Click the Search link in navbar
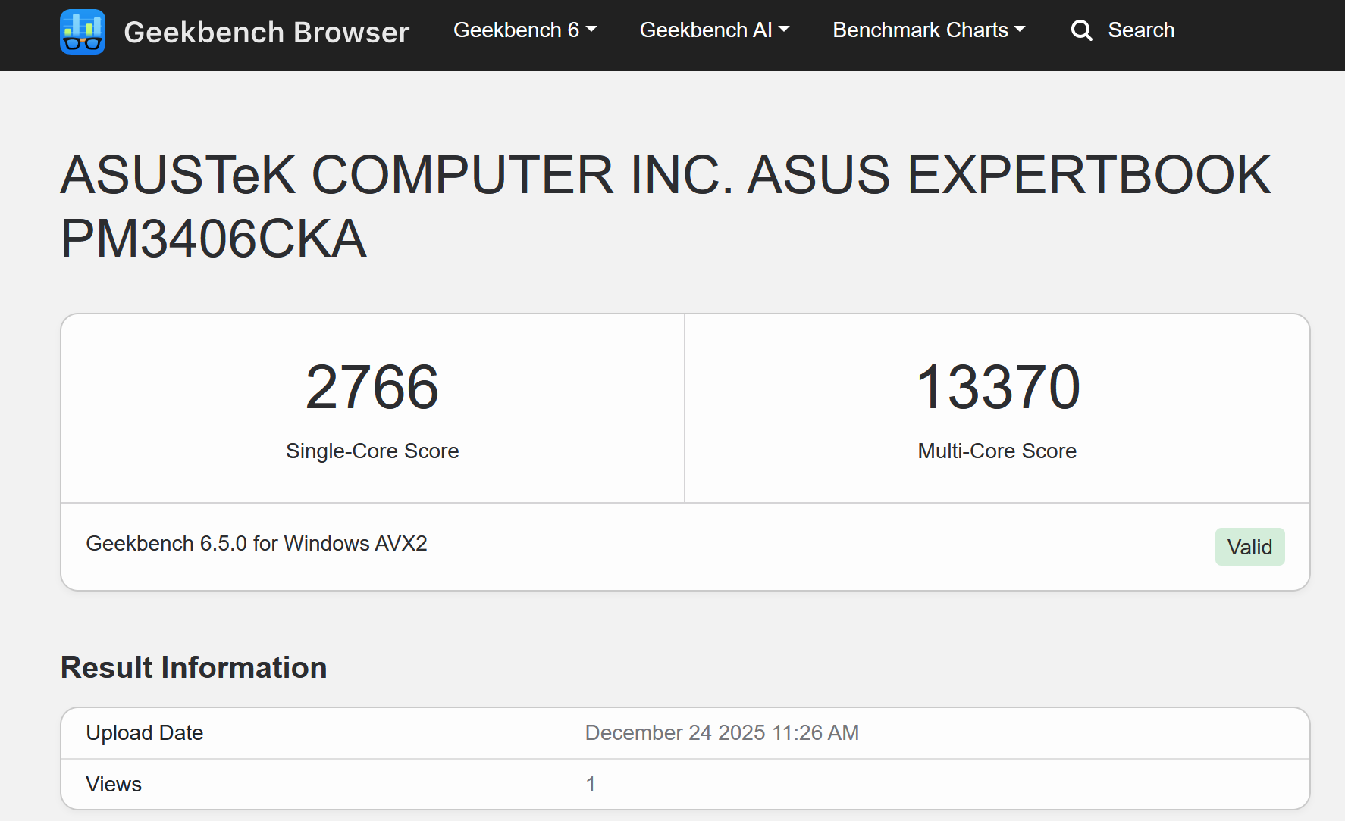 point(1141,30)
